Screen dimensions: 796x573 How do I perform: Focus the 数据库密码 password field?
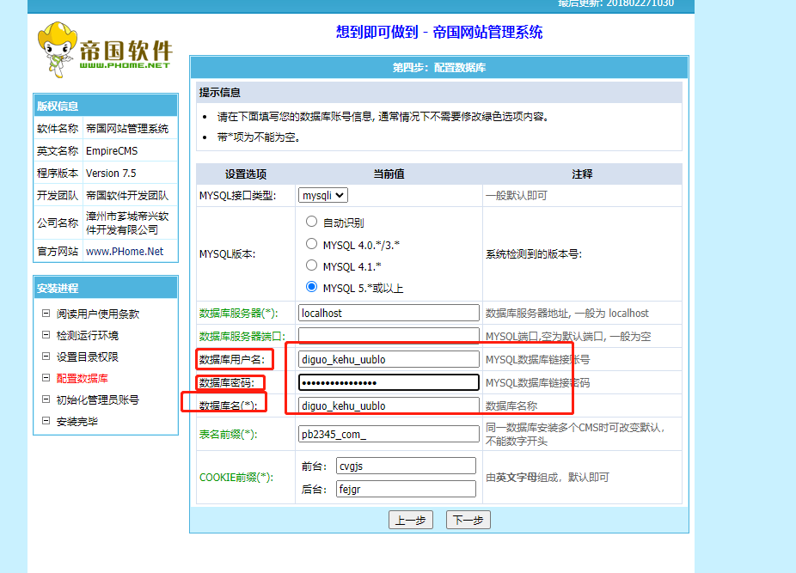[389, 382]
